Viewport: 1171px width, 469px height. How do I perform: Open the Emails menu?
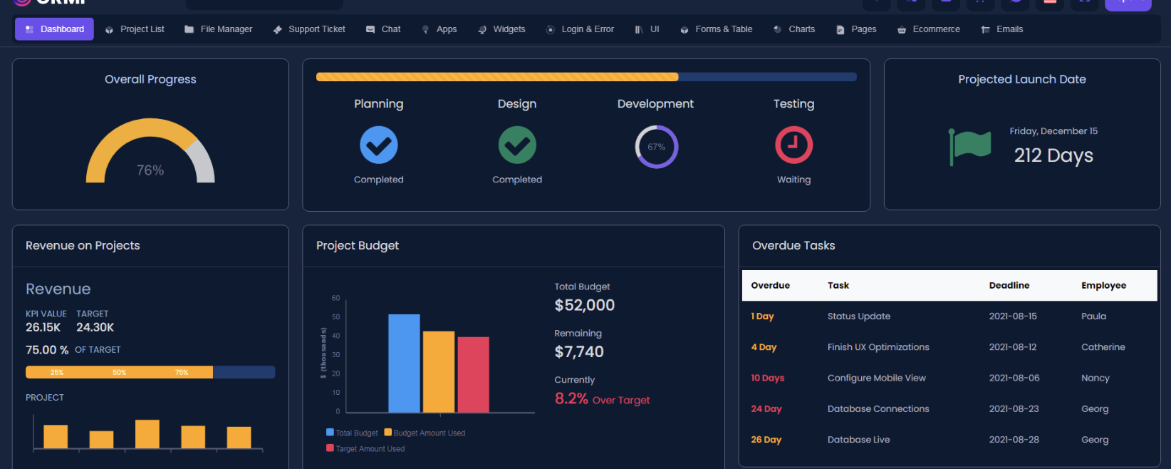pos(1001,29)
